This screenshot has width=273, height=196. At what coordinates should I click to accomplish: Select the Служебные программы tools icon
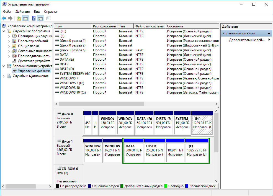[9, 31]
